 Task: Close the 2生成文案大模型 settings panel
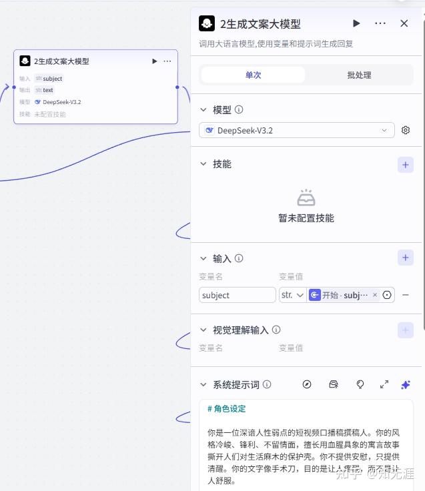point(404,23)
